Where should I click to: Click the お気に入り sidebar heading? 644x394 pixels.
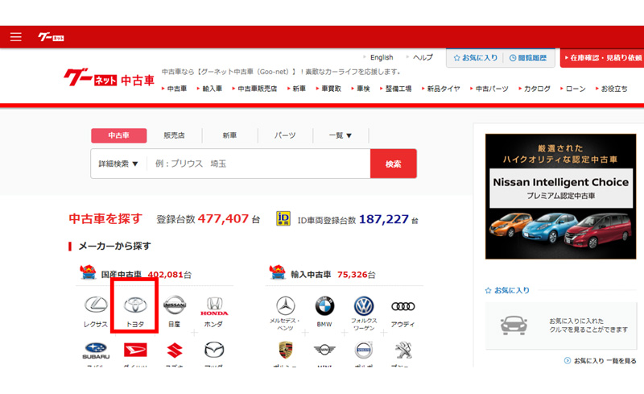pyautogui.click(x=511, y=290)
